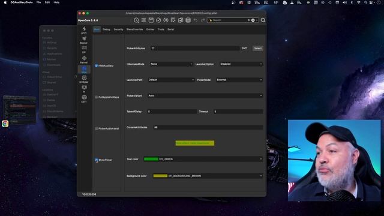384x216 pixels.
Task: Click the list-lines toolbar icon
Action: (x=143, y=20)
